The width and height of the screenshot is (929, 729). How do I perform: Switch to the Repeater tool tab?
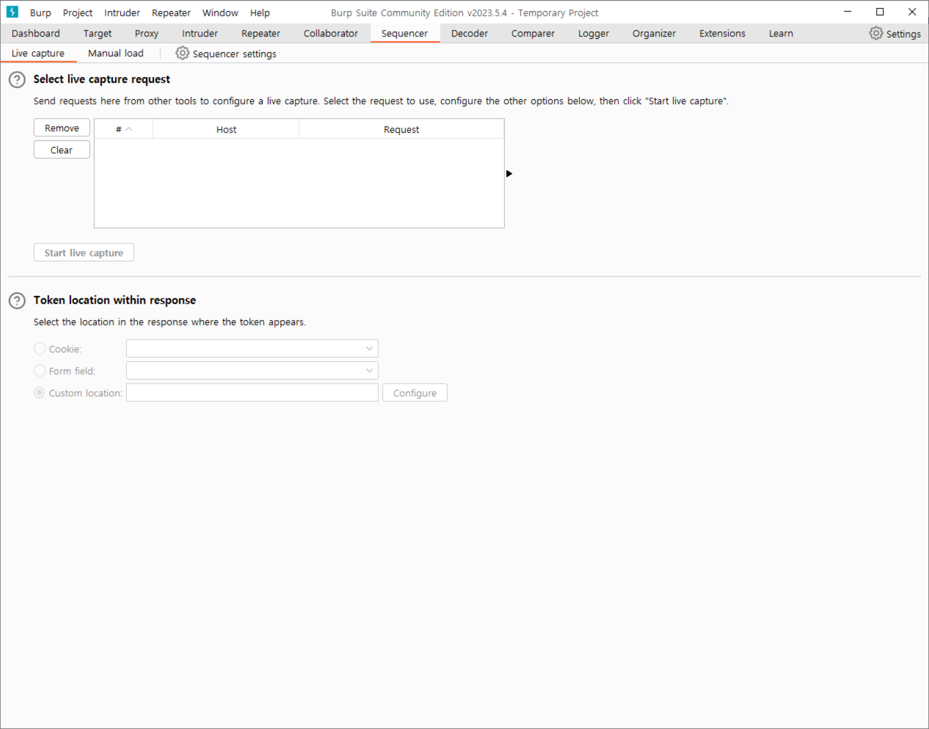click(261, 33)
